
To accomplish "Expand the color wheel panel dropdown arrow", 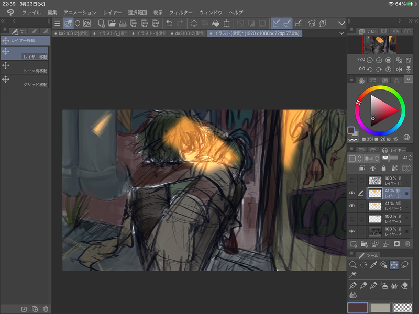I will coord(409,80).
